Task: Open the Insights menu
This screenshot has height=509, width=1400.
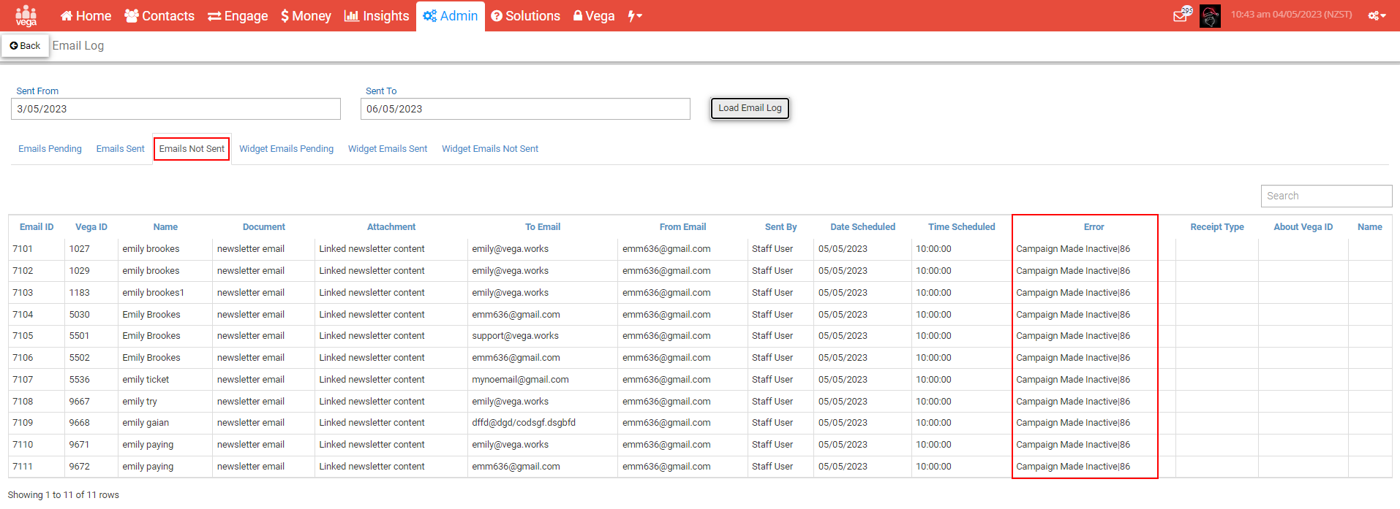Action: tap(377, 16)
